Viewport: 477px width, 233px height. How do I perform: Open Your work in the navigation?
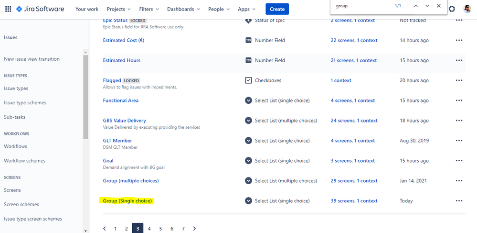(x=87, y=9)
